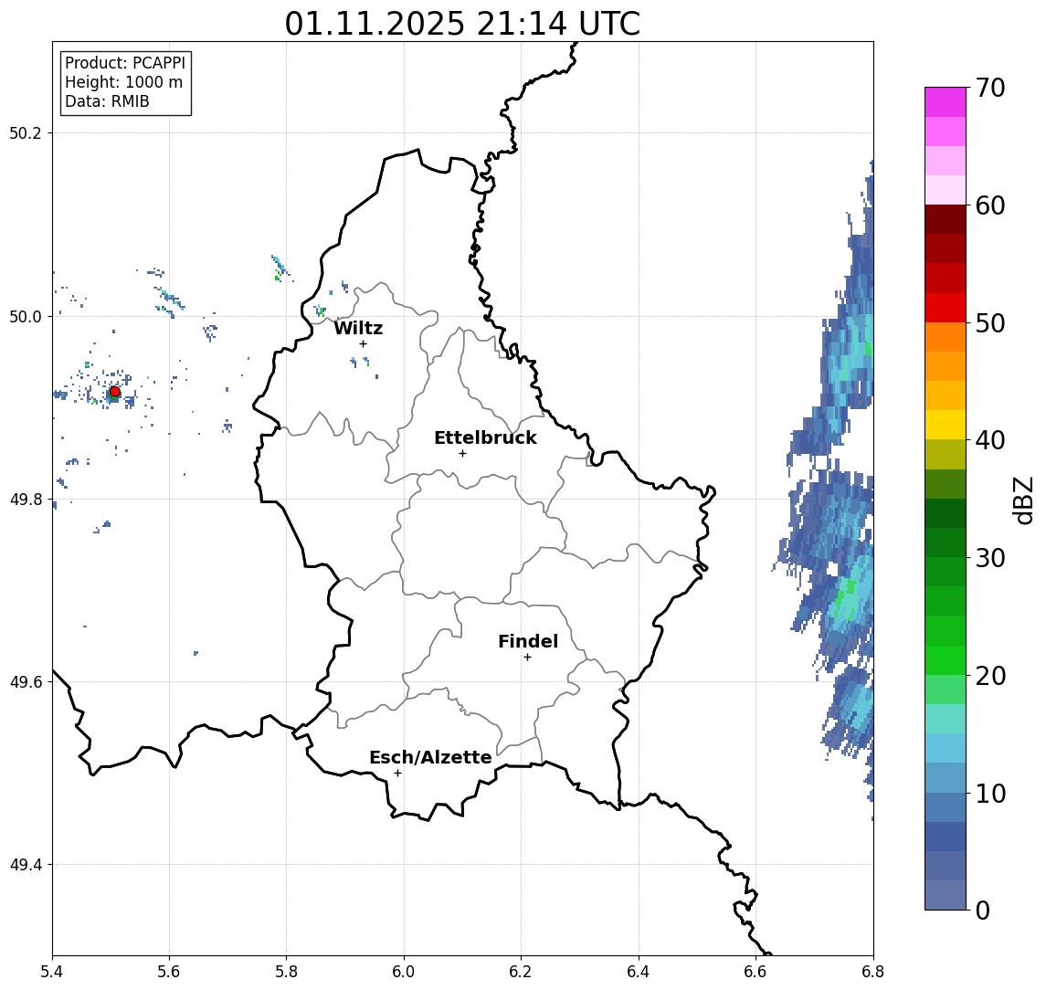Click the Esch/Alzette station cross marker
Viewport: 1046px width, 990px height.
397,774
